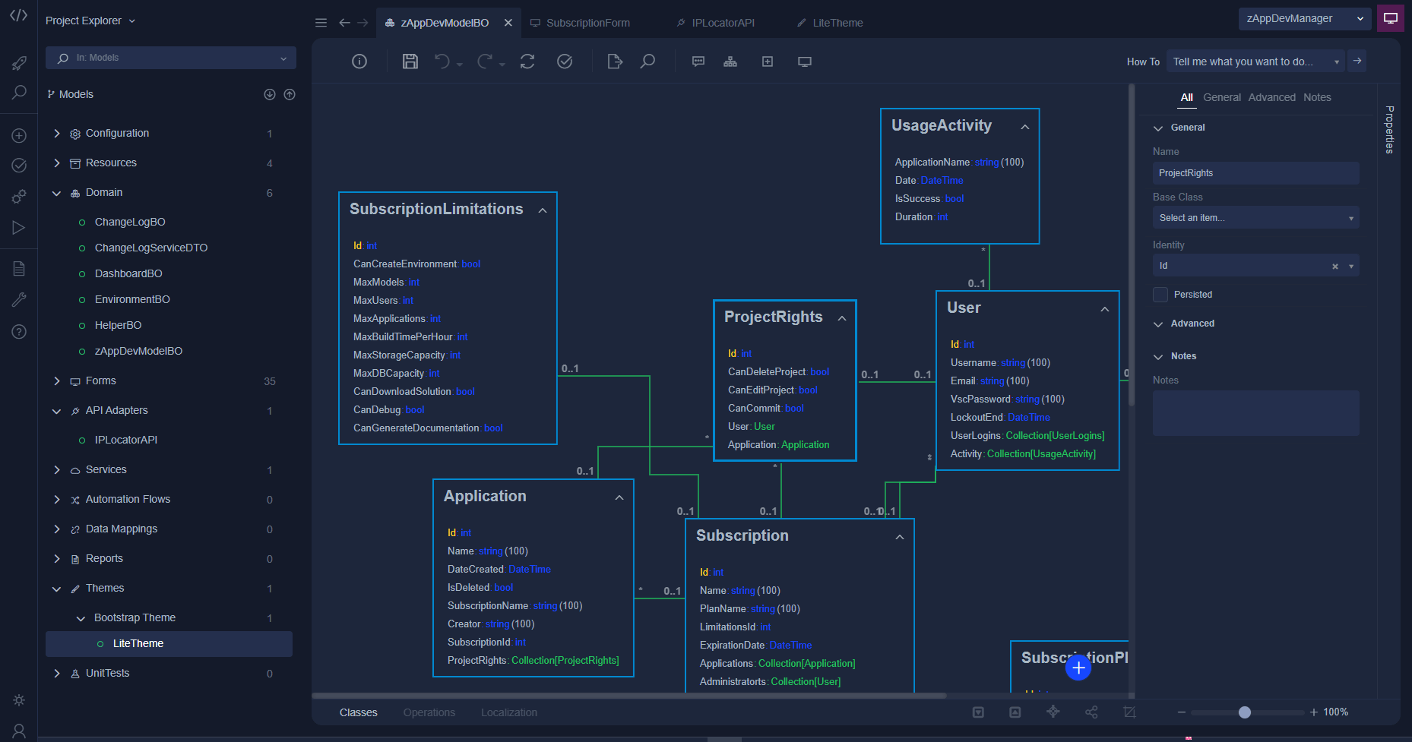
Task: Click the hierarchy diagram icon in the toolbar
Action: point(730,62)
